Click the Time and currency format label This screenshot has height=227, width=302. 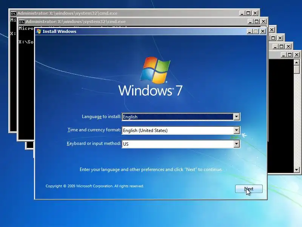pos(94,130)
